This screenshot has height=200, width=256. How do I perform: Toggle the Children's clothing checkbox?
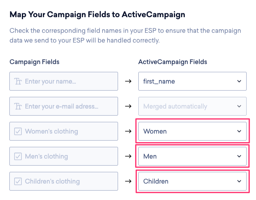point(18,182)
